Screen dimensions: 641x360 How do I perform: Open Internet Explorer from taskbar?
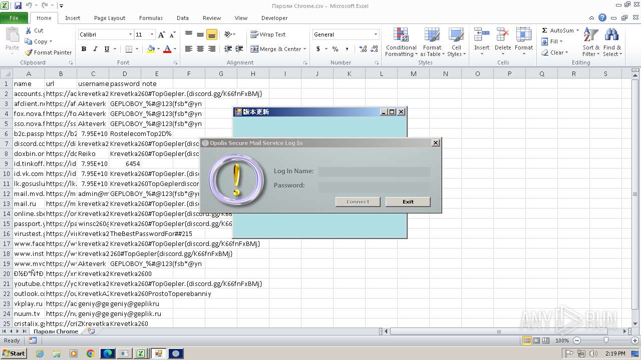[x=40, y=353]
